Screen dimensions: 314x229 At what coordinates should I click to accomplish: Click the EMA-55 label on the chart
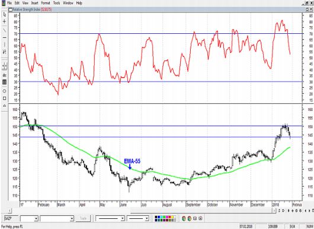132,161
